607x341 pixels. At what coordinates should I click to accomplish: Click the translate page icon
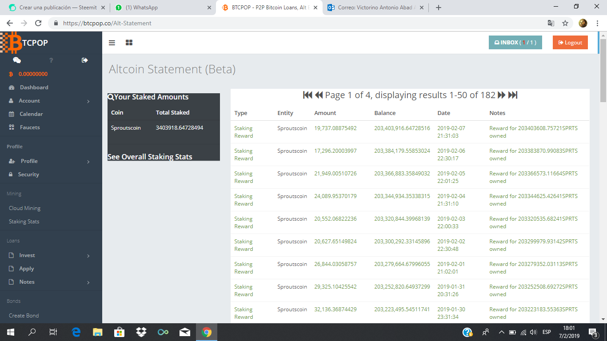[x=551, y=23]
